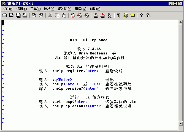
Task: Click the '退出' text
Action: 110,80
